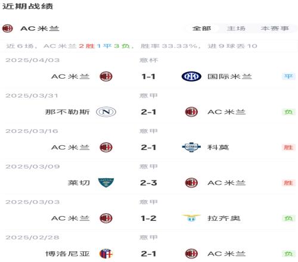Viewport: 298px width, 262px height.
Task: Click the Inter Milan team logo
Action: click(191, 76)
